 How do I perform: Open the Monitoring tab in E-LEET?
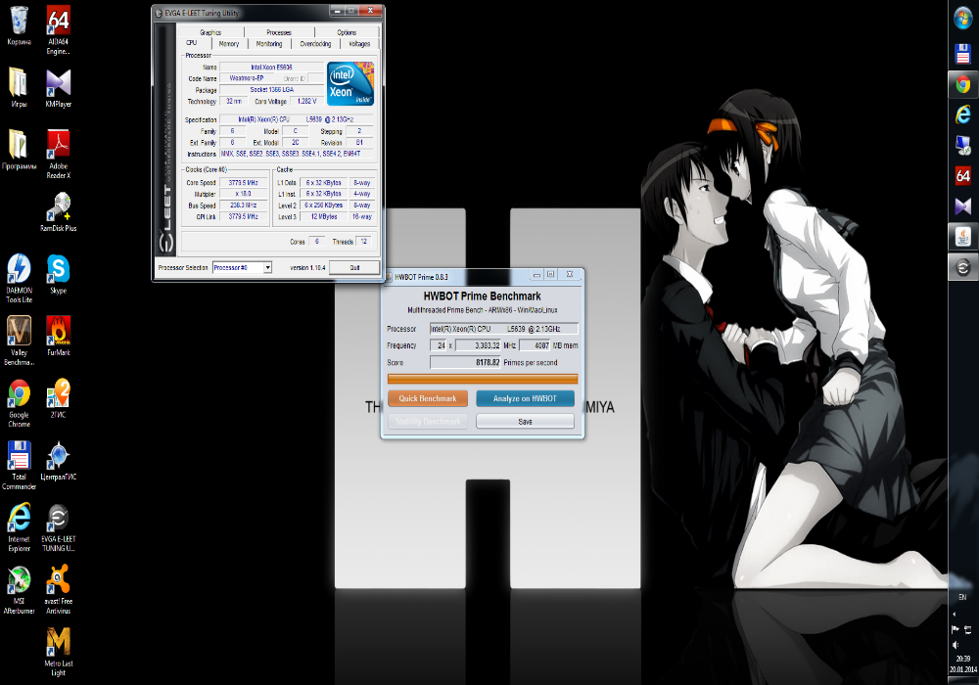click(x=269, y=44)
